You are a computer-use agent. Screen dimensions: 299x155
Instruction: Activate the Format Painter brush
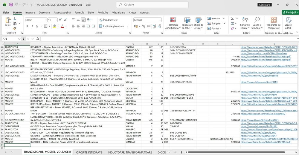tap(15, 28)
